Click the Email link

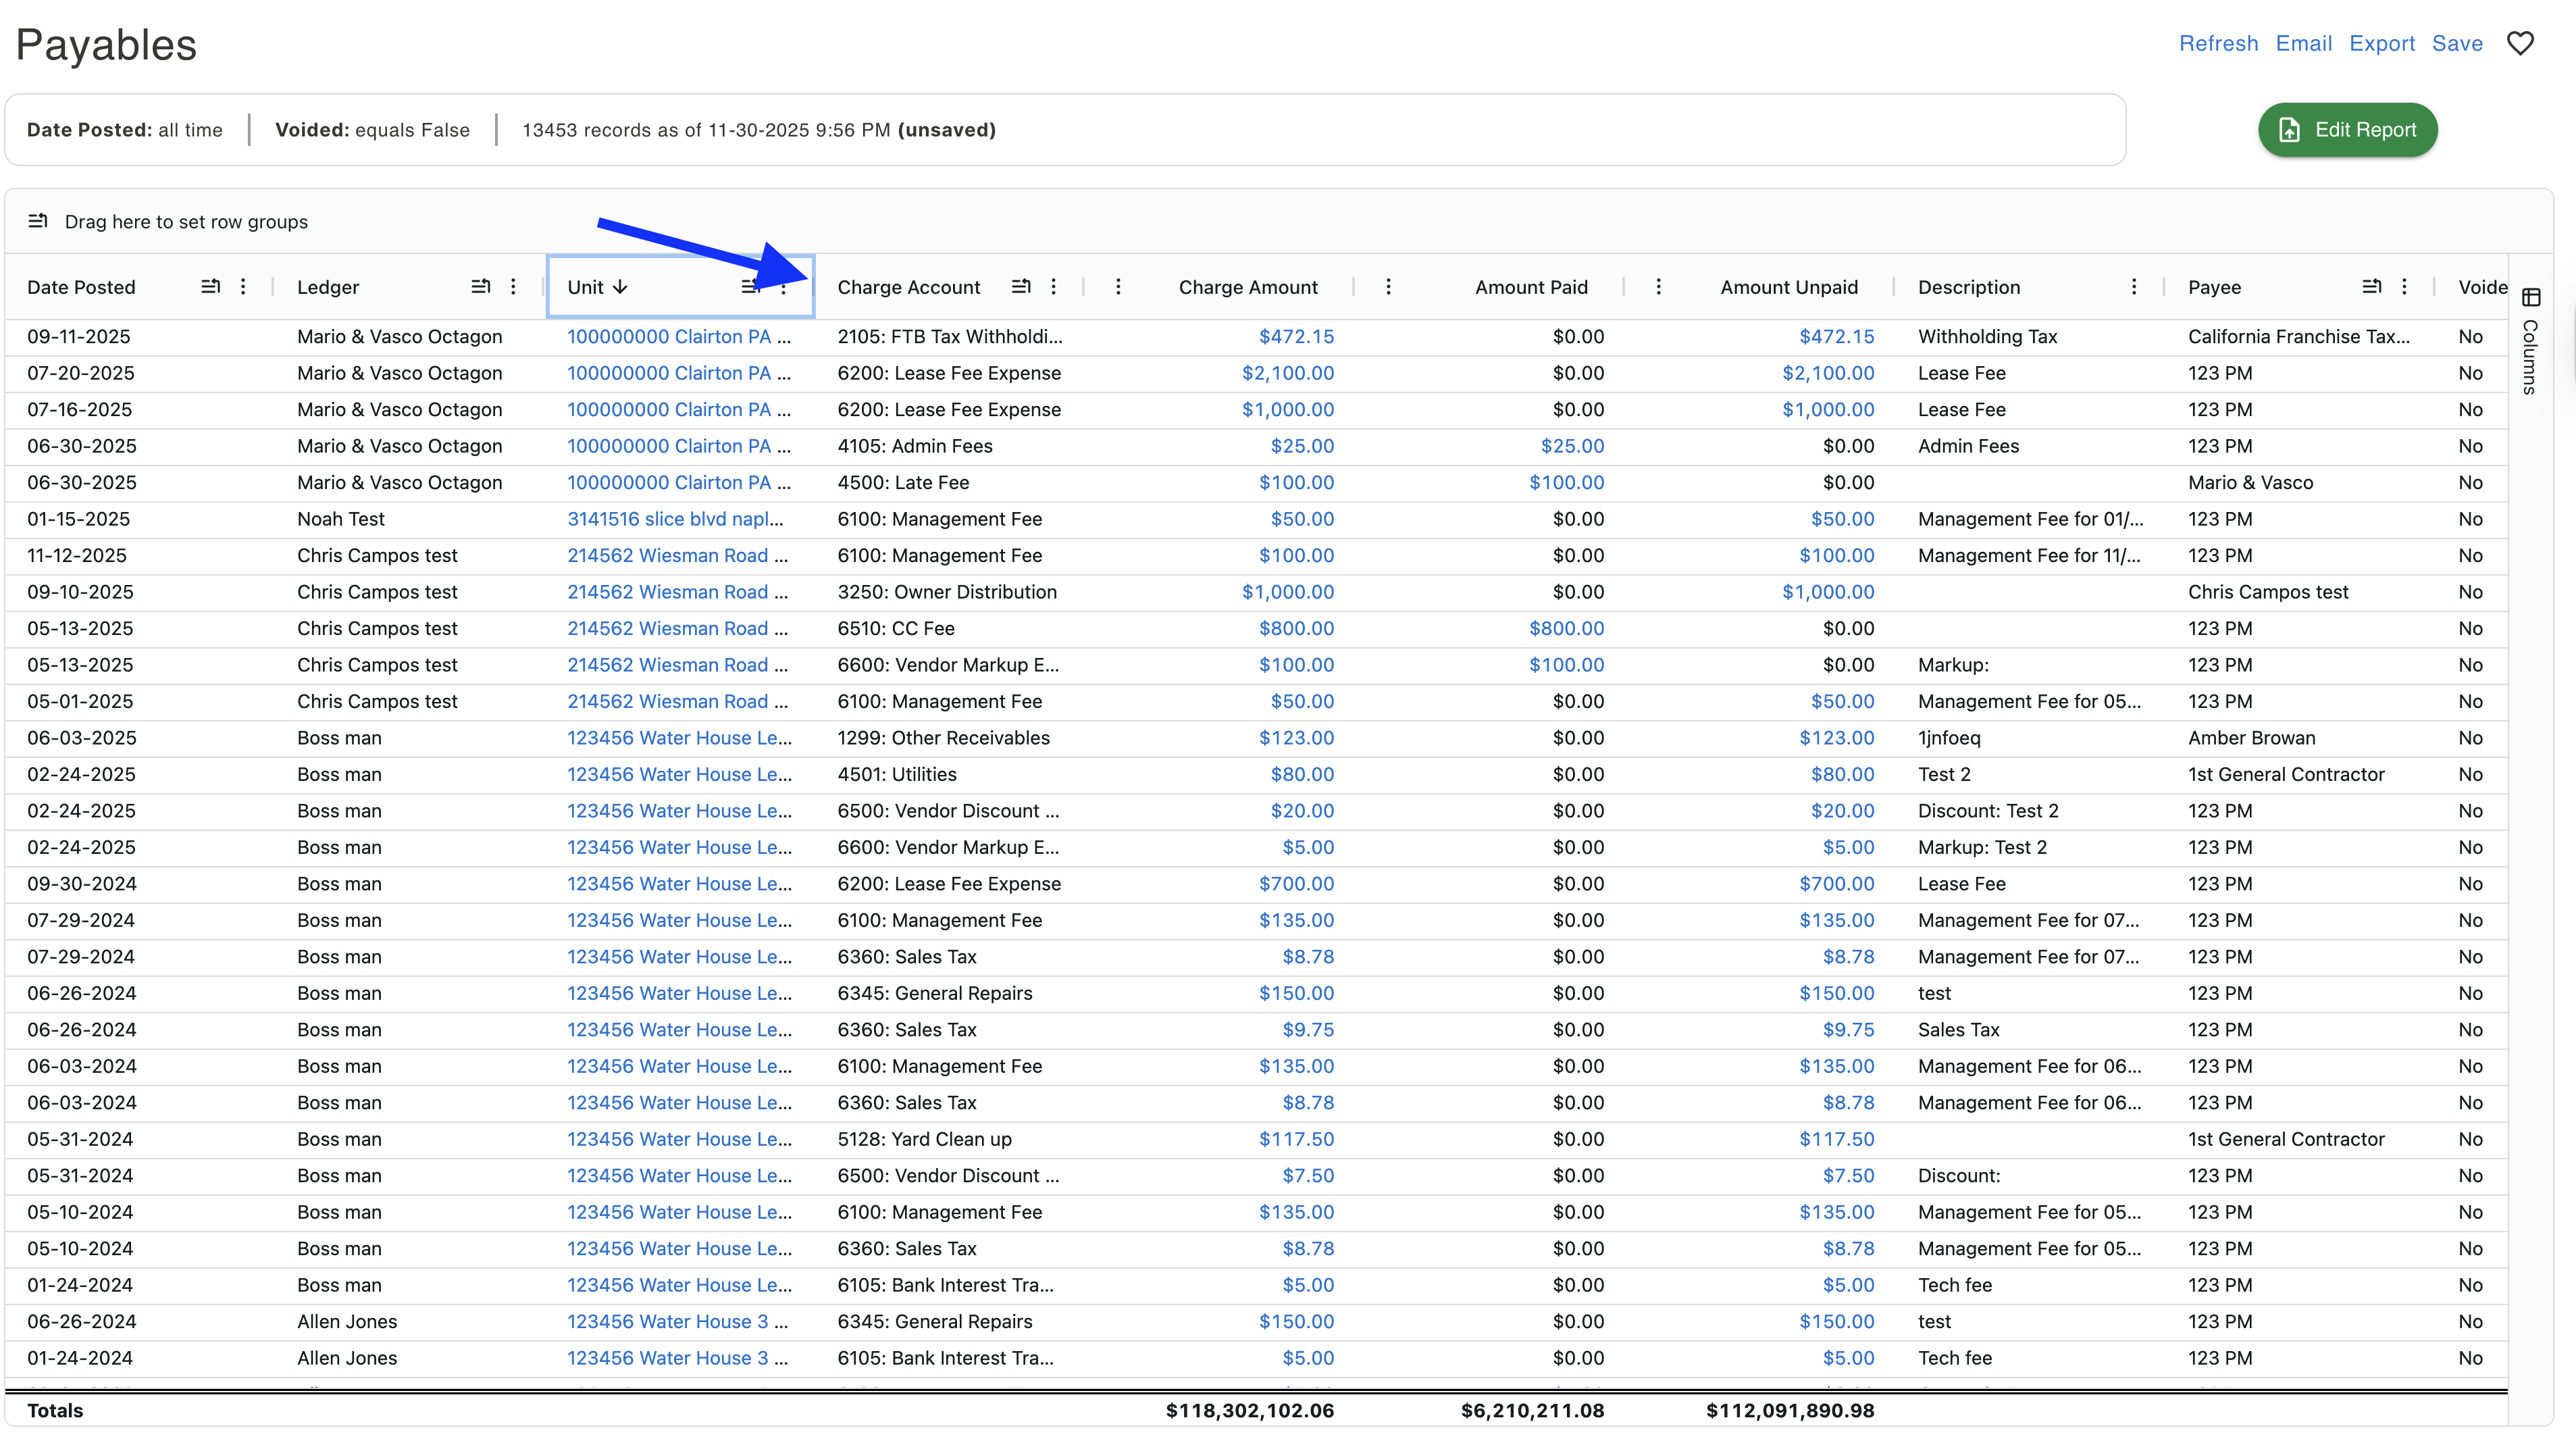pos(2303,43)
